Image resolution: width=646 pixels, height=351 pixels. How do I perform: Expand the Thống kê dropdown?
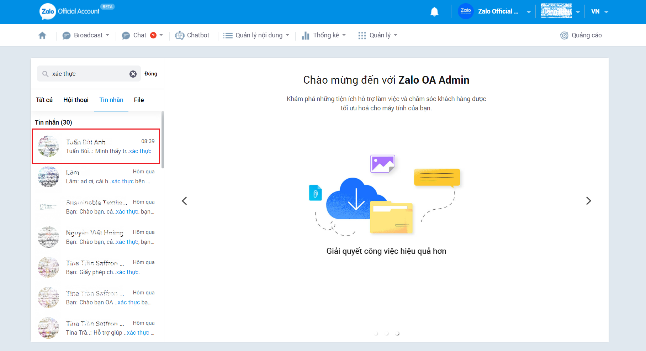pos(344,35)
